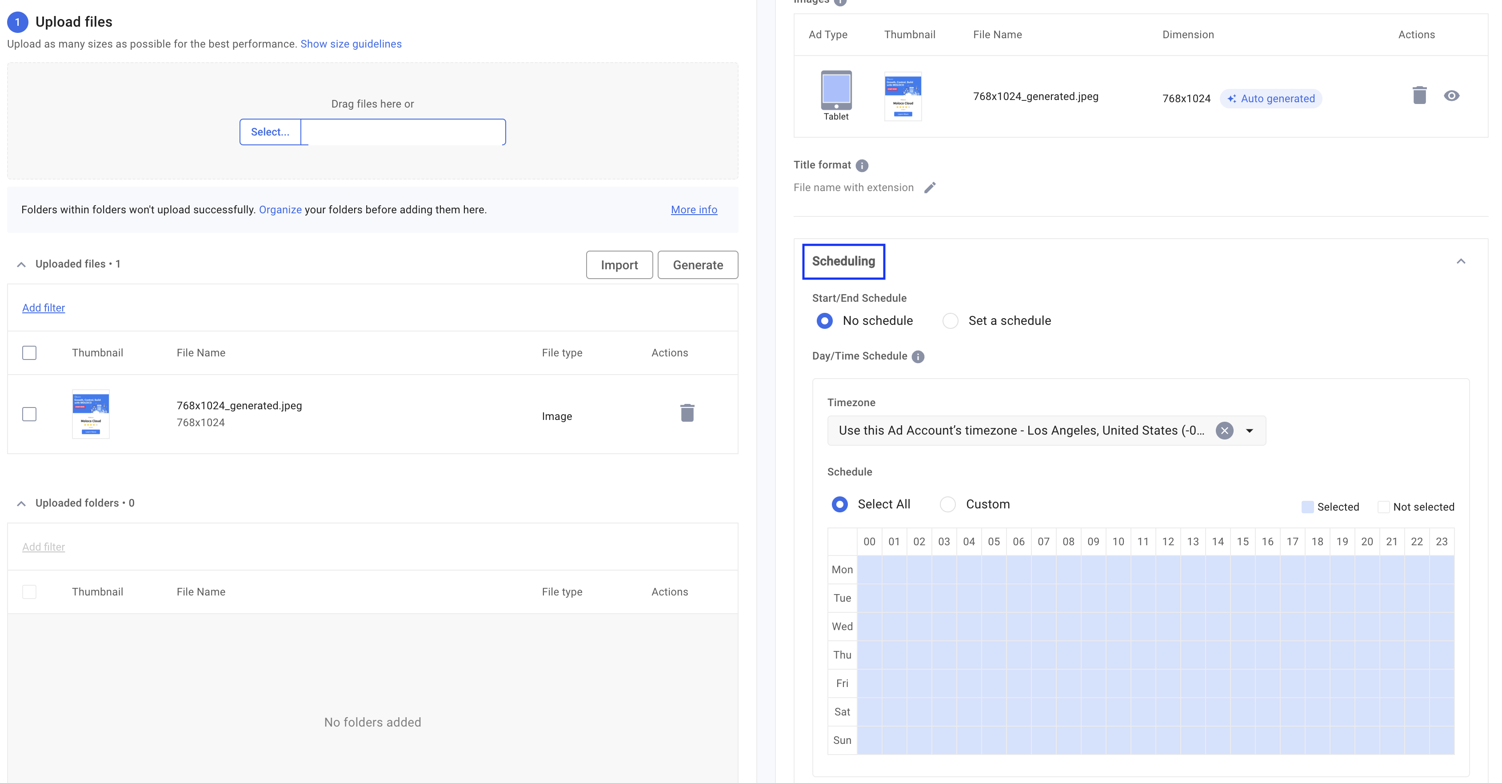
Task: Check the select-all box in Uploaded files header
Action: pos(29,353)
